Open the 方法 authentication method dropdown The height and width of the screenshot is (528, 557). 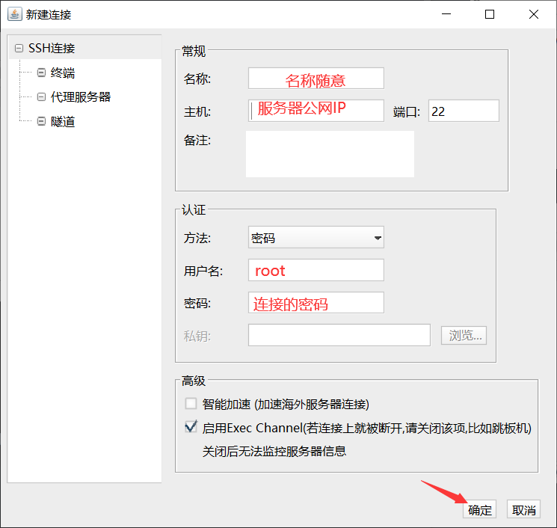pyautogui.click(x=316, y=237)
